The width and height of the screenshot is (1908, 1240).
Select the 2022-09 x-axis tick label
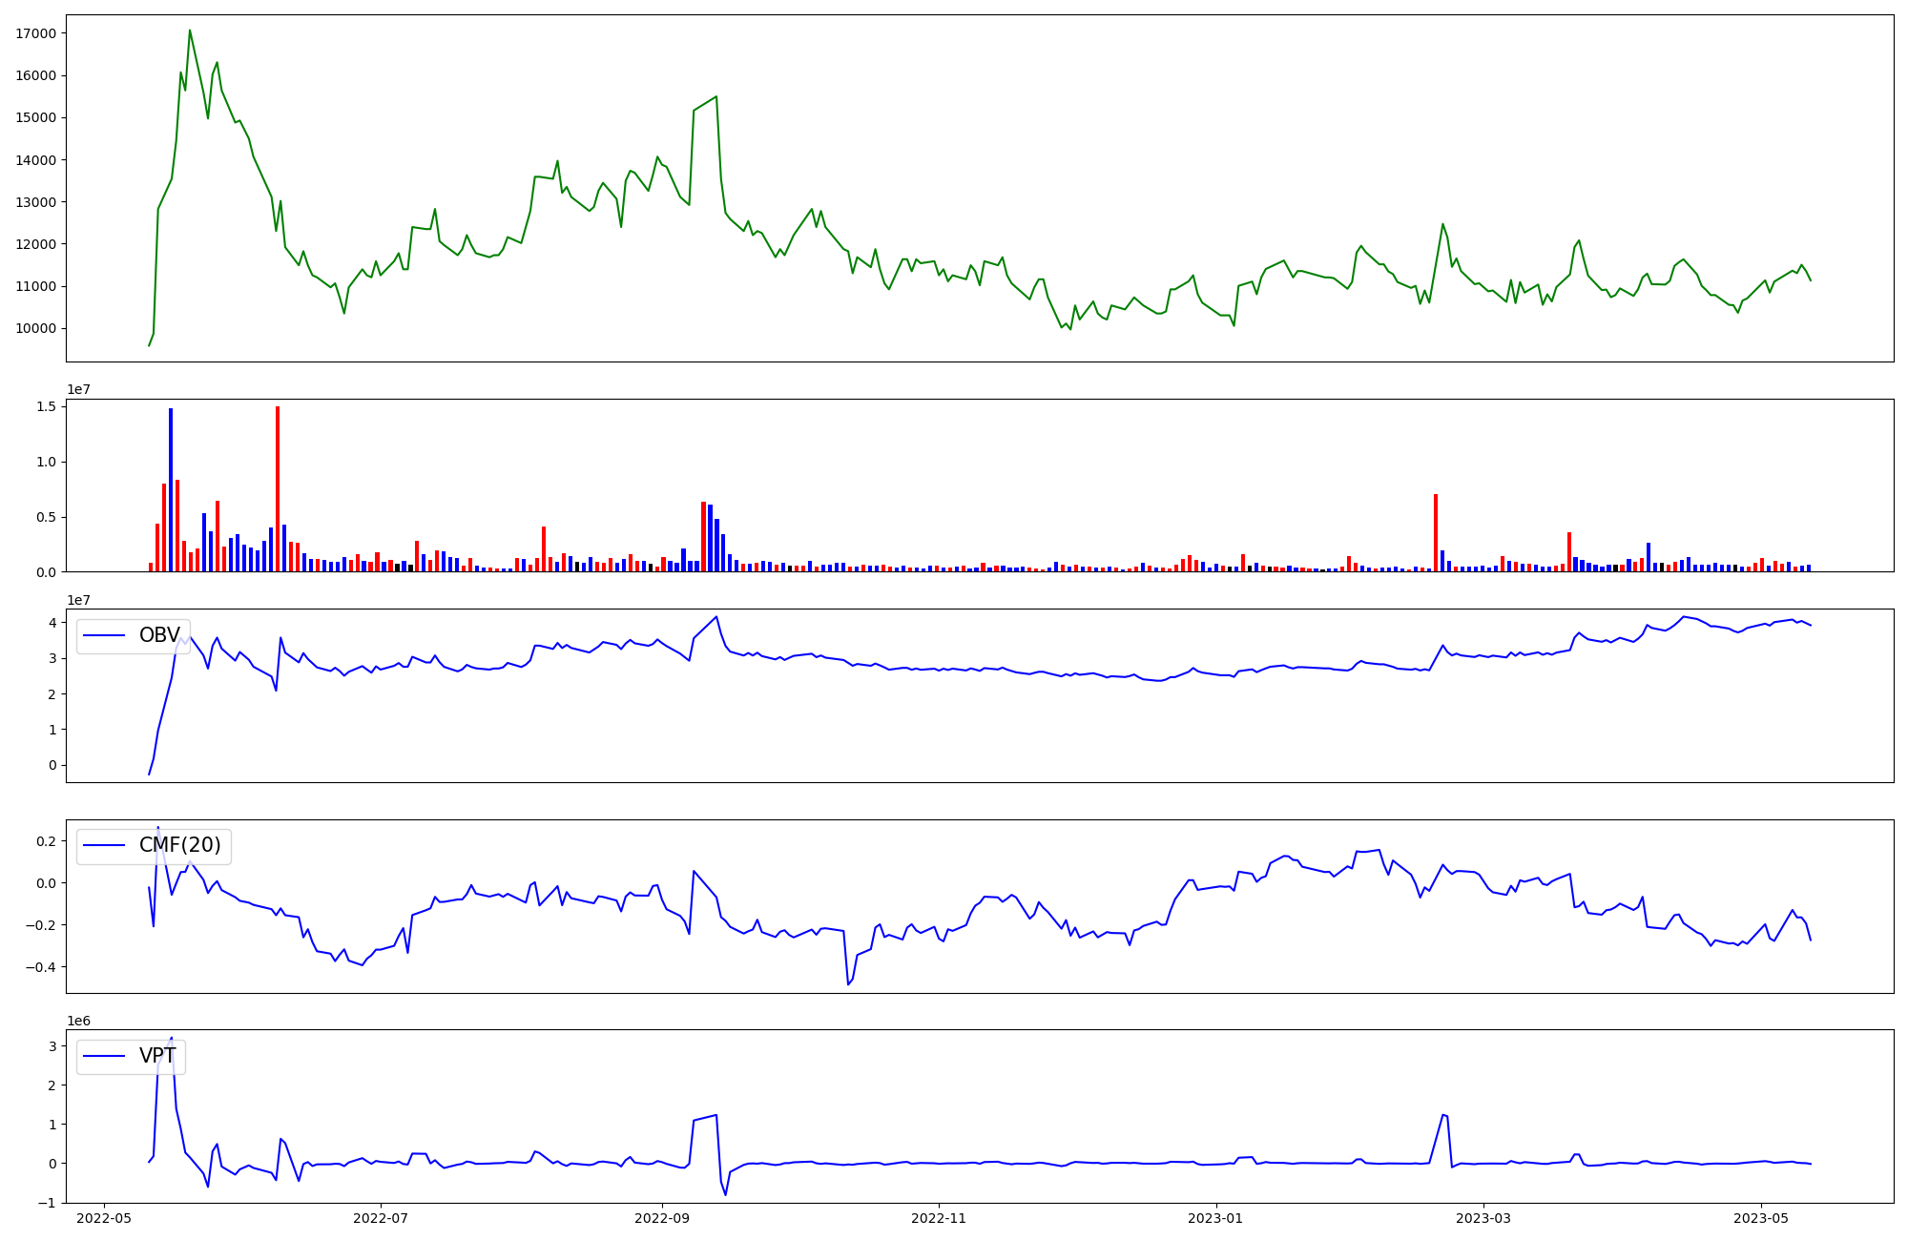(662, 1218)
